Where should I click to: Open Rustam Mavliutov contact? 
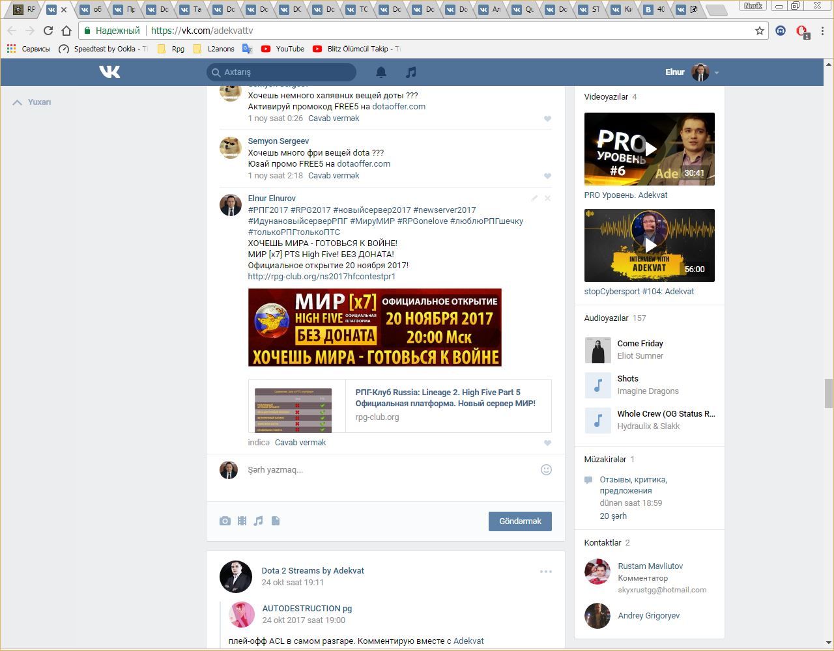point(650,566)
